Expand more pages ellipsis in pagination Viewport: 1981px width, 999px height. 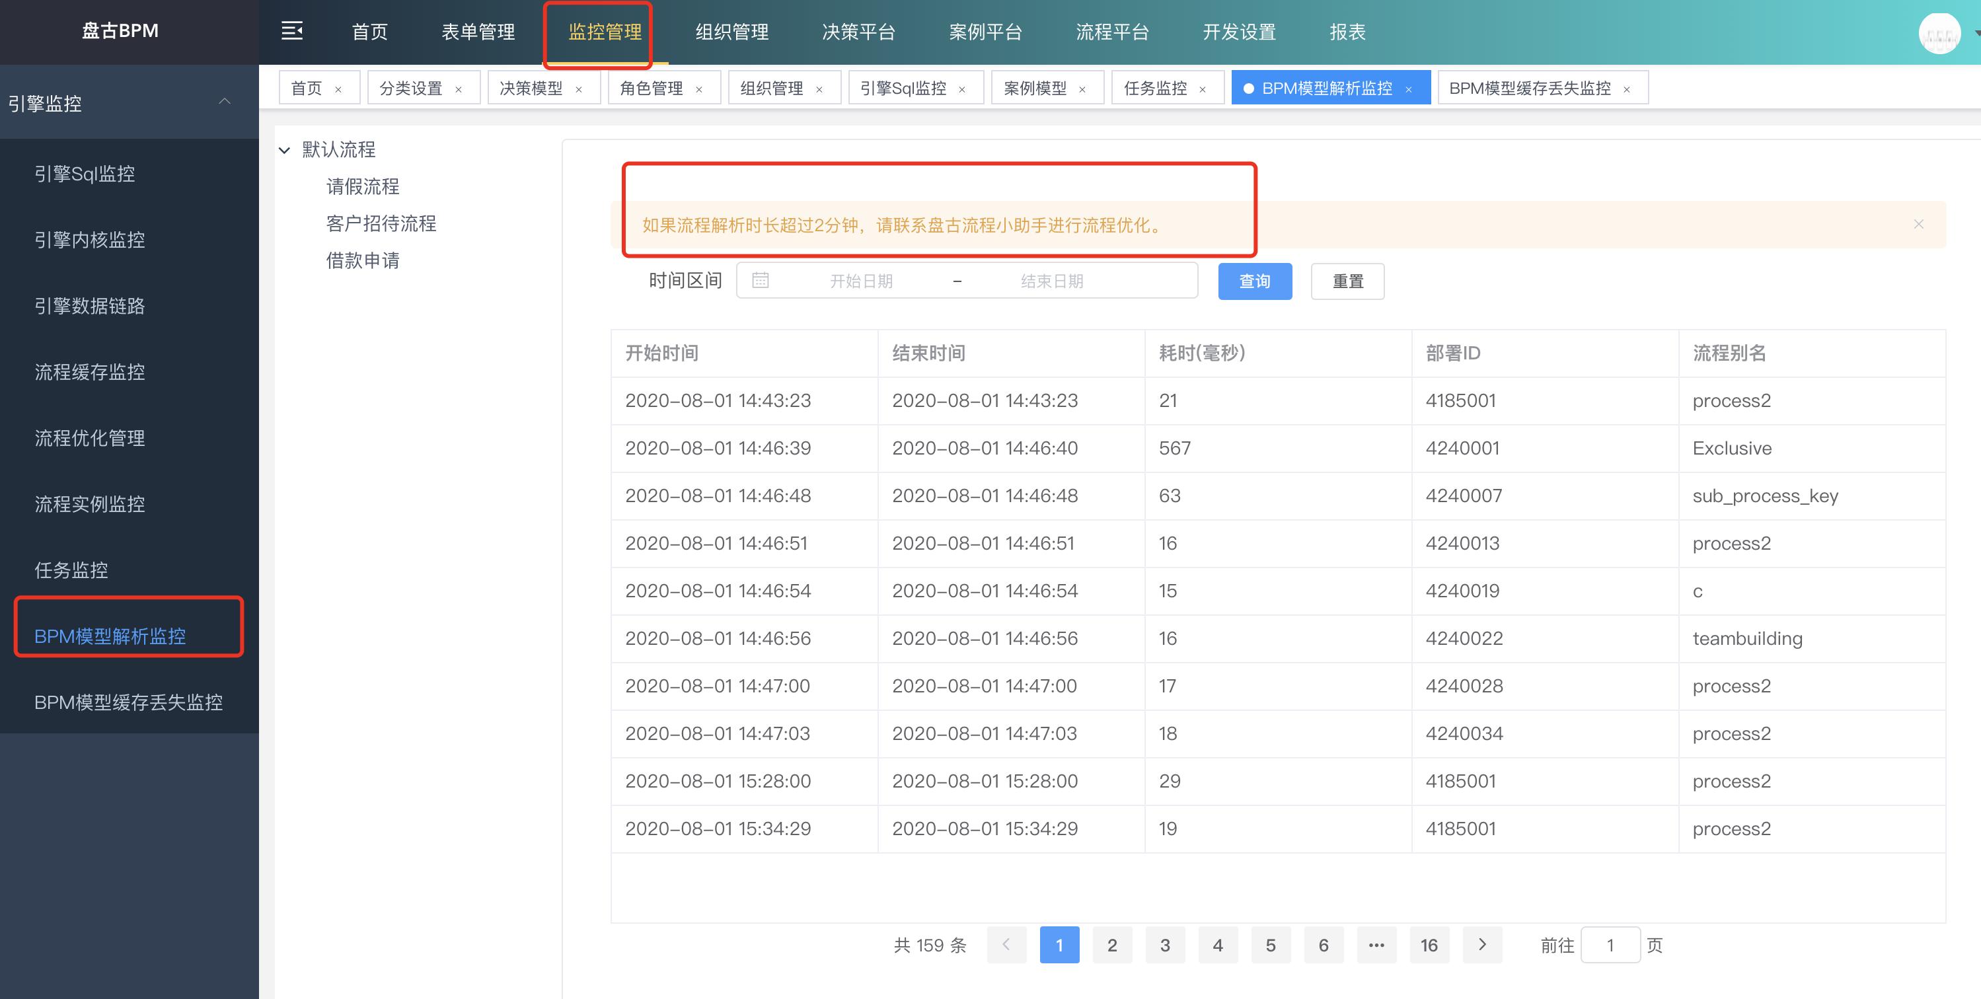(1376, 944)
